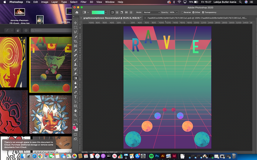Switch to Reflected Gradient style

point(126,12)
